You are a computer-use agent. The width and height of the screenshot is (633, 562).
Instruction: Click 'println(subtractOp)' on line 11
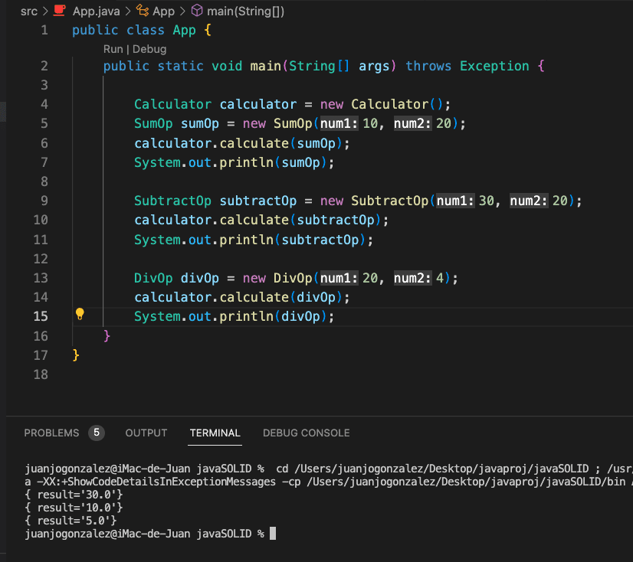tap(292, 240)
